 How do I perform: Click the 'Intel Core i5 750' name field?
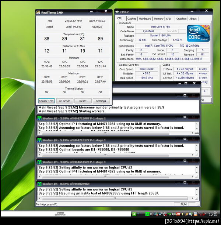(160, 27)
